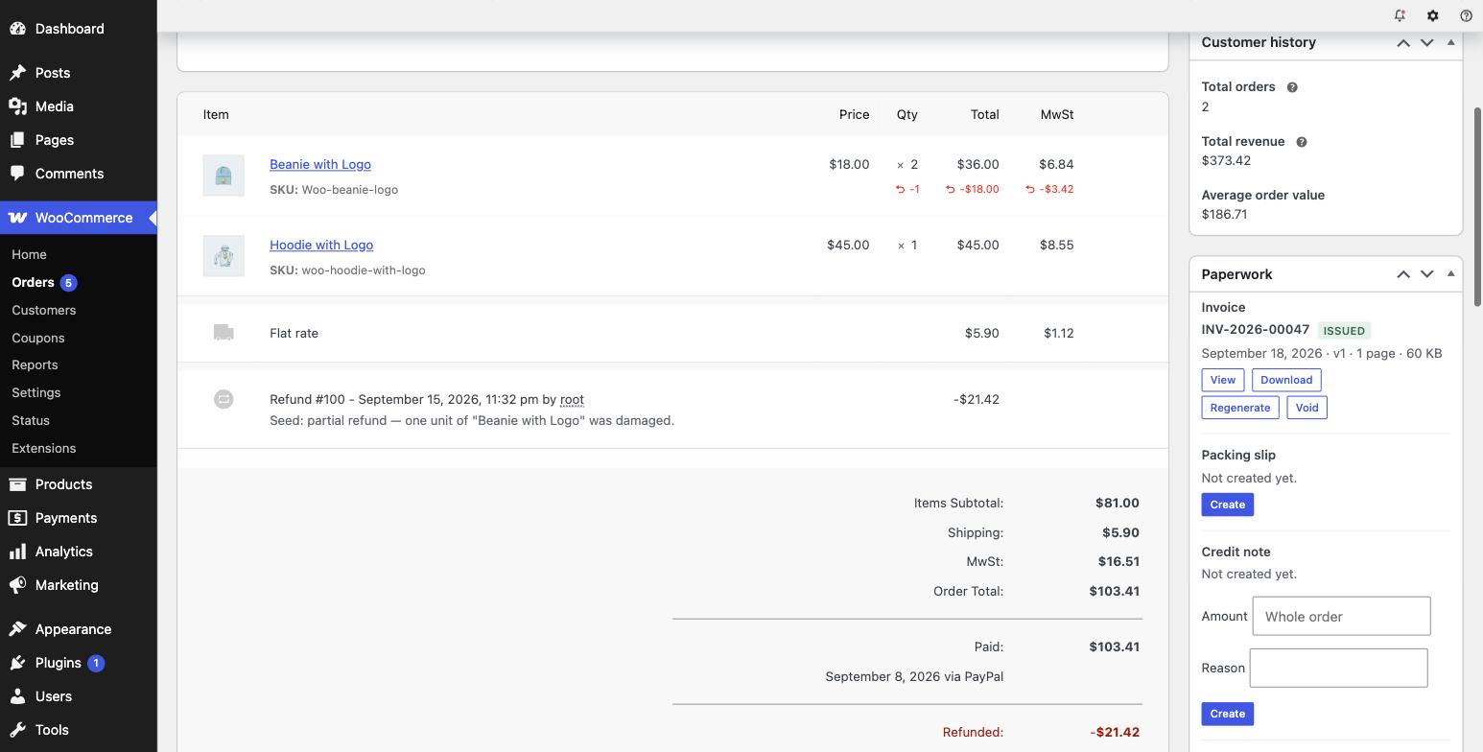
Task: Click the Flat rate shipping truck icon
Action: tap(224, 333)
